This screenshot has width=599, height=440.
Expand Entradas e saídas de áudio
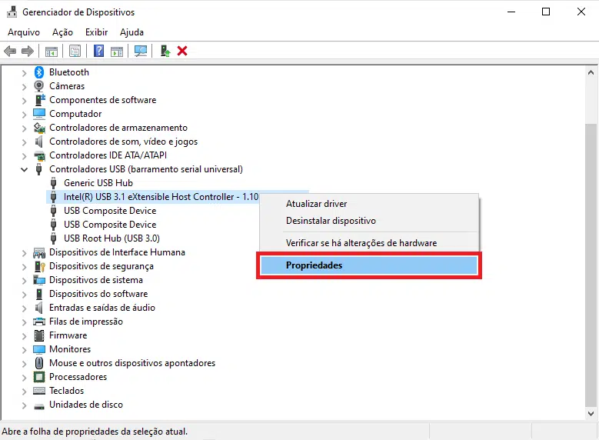[x=24, y=308]
